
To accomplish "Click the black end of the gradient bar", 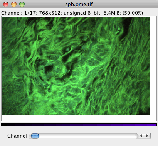I will [4, 125].
